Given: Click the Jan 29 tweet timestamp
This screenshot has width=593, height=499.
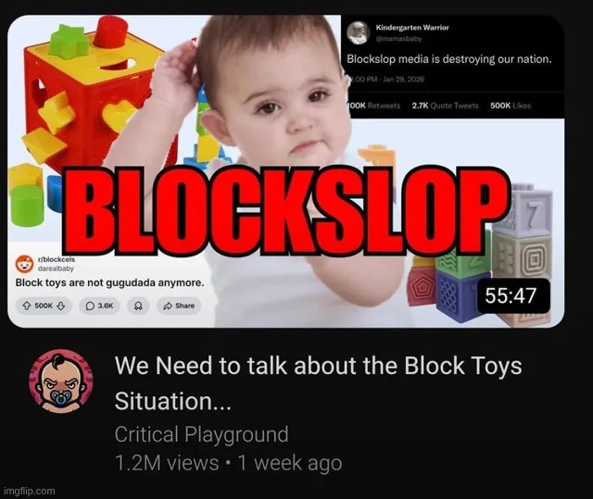Looking at the screenshot, I should pyautogui.click(x=386, y=80).
